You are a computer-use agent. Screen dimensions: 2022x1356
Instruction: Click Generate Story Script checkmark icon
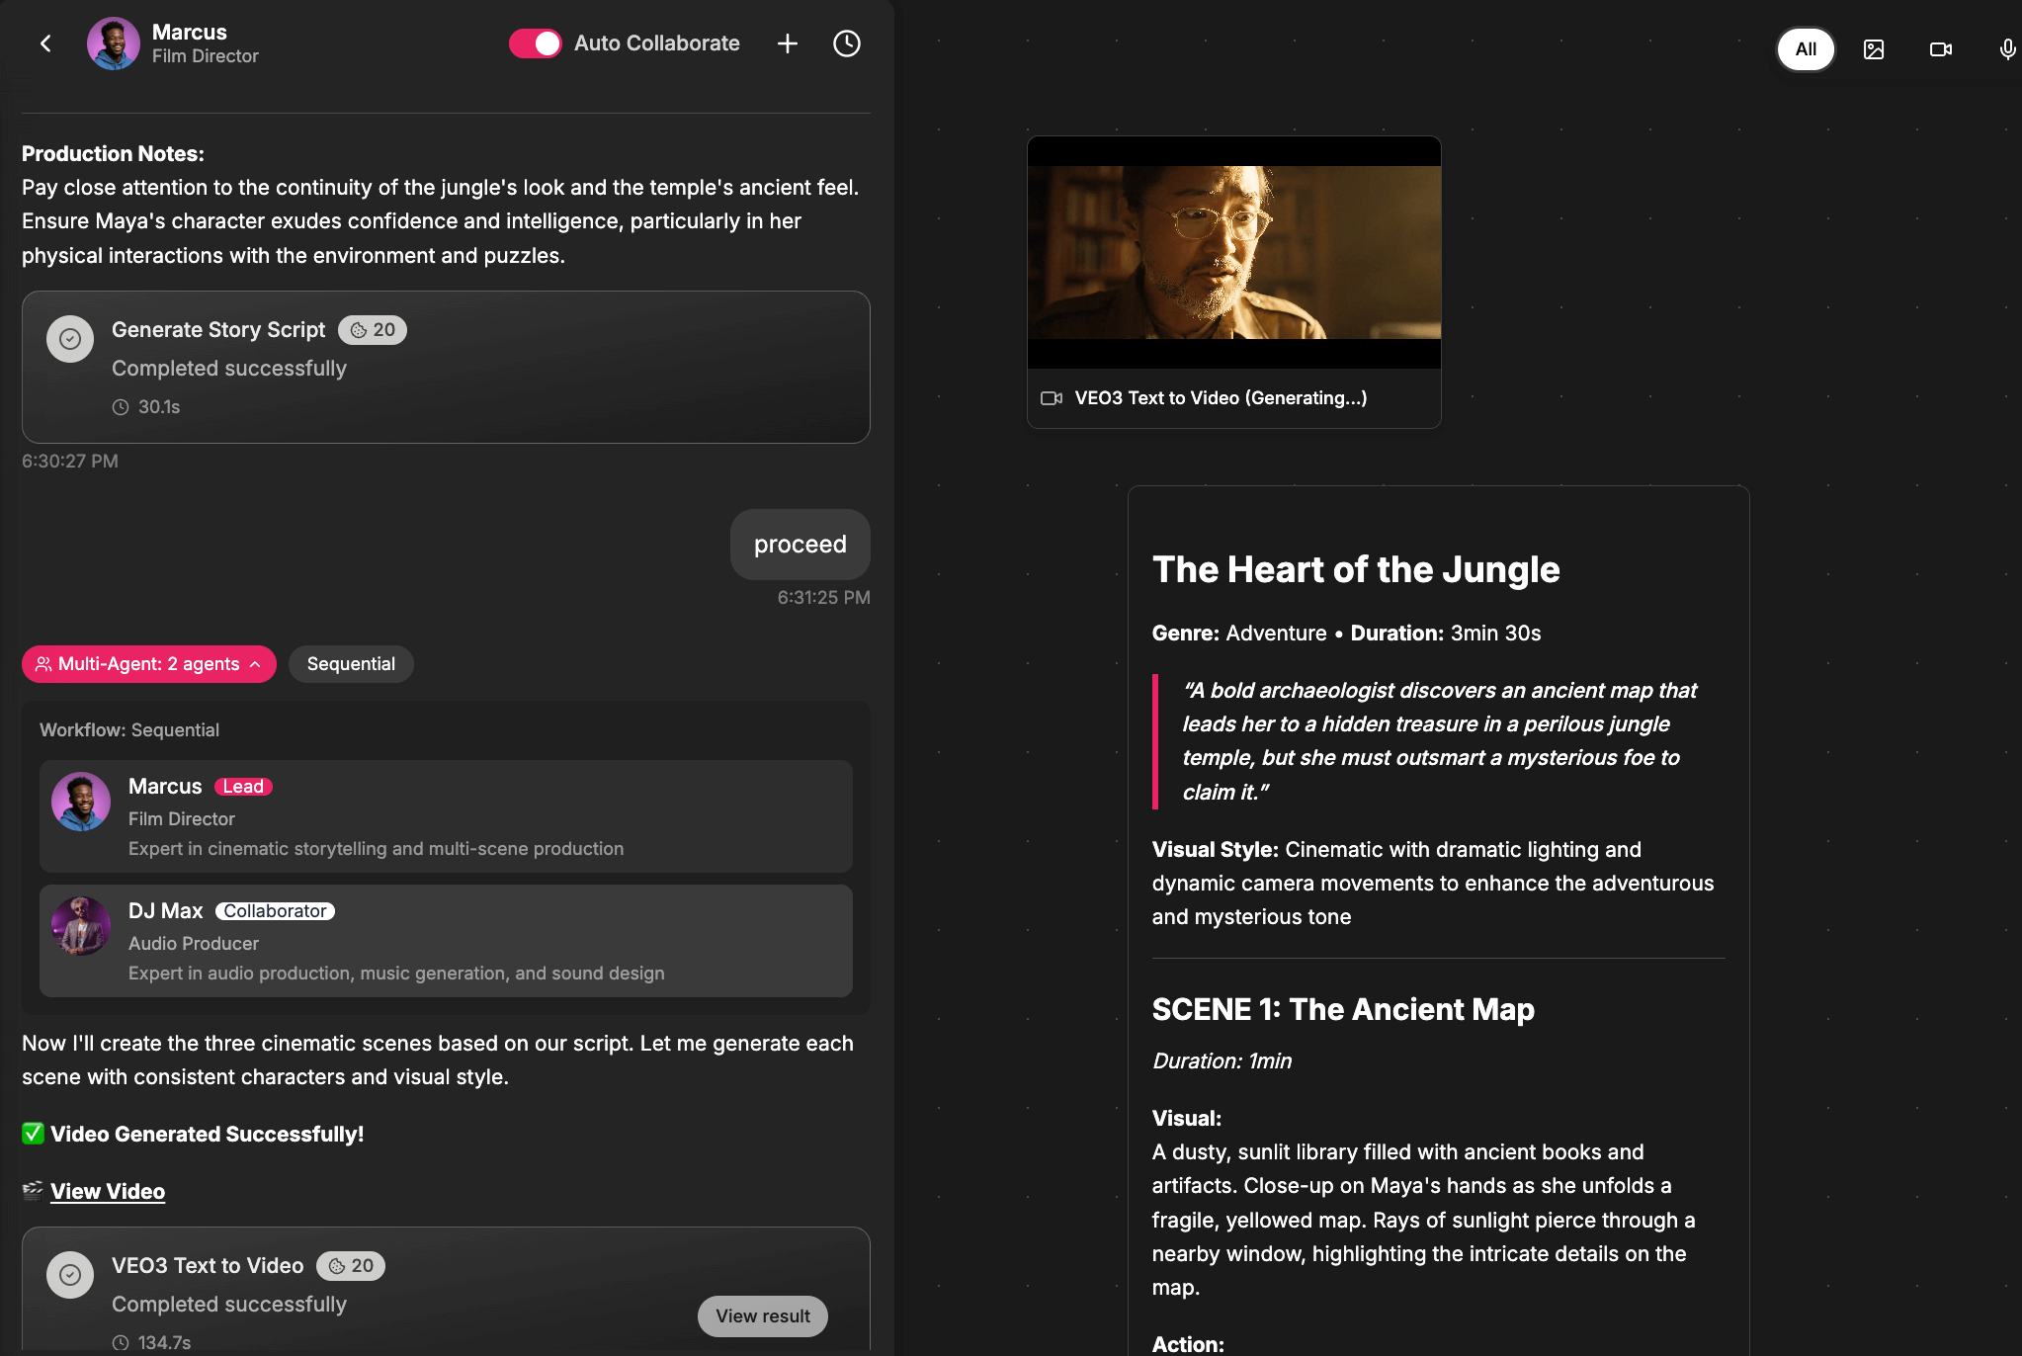tap(70, 339)
